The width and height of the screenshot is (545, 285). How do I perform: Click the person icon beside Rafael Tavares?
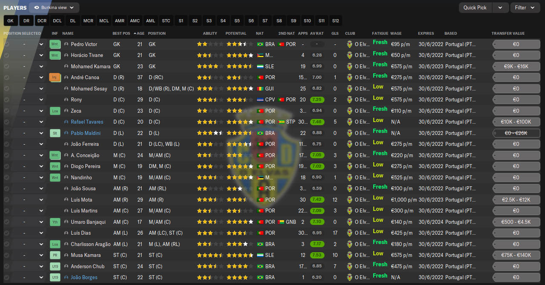pos(66,122)
